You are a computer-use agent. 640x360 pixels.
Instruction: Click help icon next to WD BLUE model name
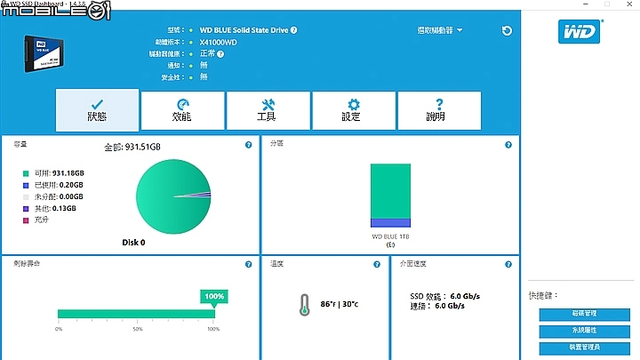294,30
